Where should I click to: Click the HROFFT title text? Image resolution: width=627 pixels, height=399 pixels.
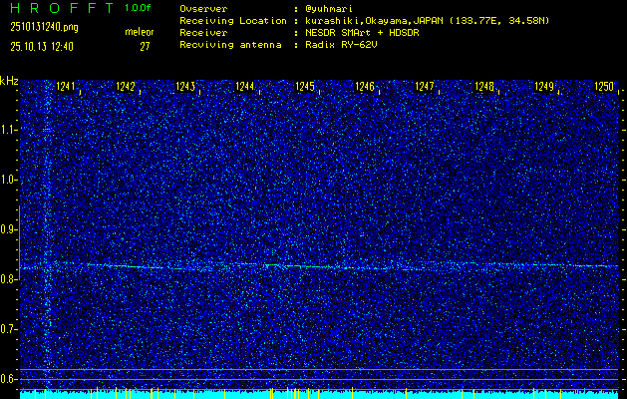[58, 8]
